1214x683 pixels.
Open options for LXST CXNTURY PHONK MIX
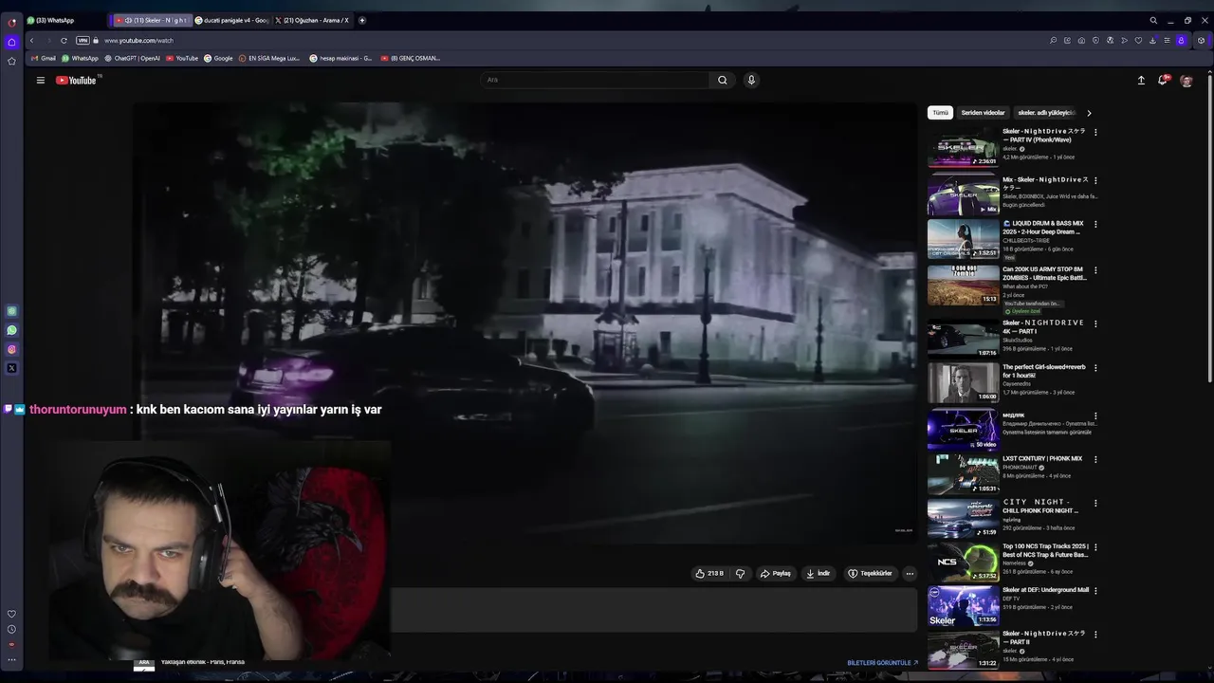click(x=1095, y=459)
